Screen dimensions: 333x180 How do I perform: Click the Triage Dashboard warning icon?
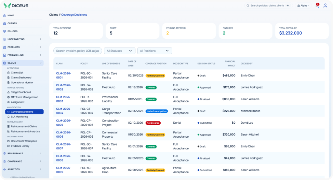coord(8,92)
